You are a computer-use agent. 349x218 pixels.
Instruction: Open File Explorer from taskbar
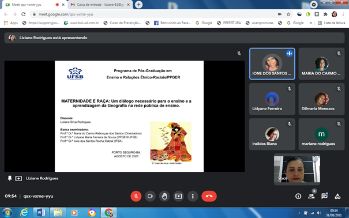point(58,213)
